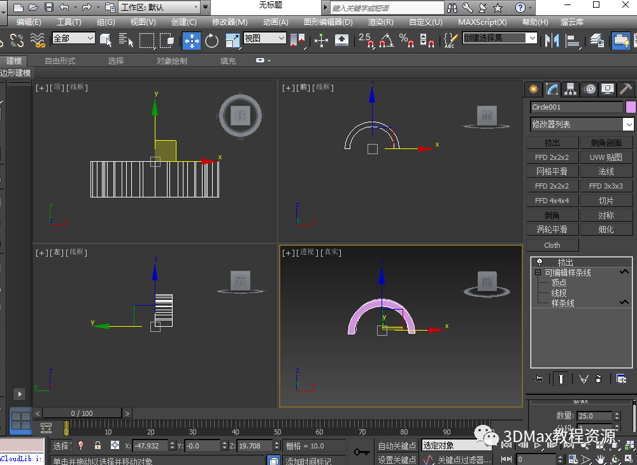The width and height of the screenshot is (637, 465).
Task: Toggle the selection lock padlock
Action: click(x=97, y=446)
